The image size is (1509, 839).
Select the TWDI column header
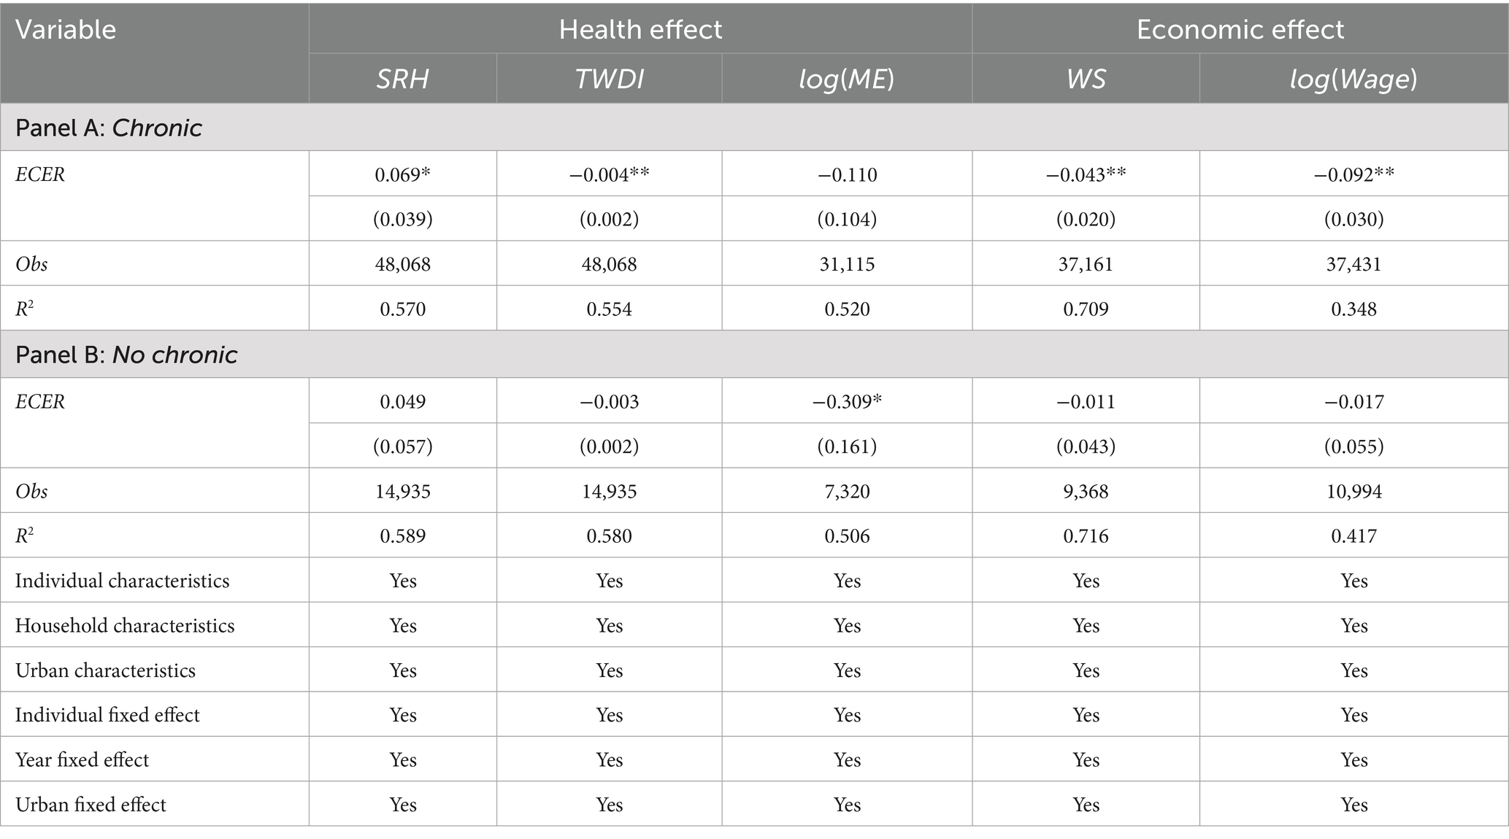(x=610, y=79)
